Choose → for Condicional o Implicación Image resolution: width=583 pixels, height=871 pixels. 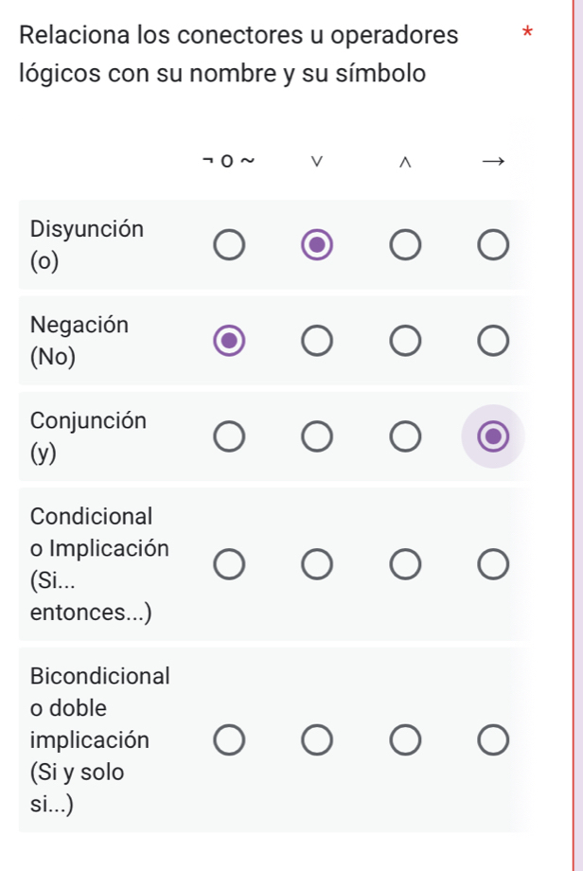click(x=493, y=565)
